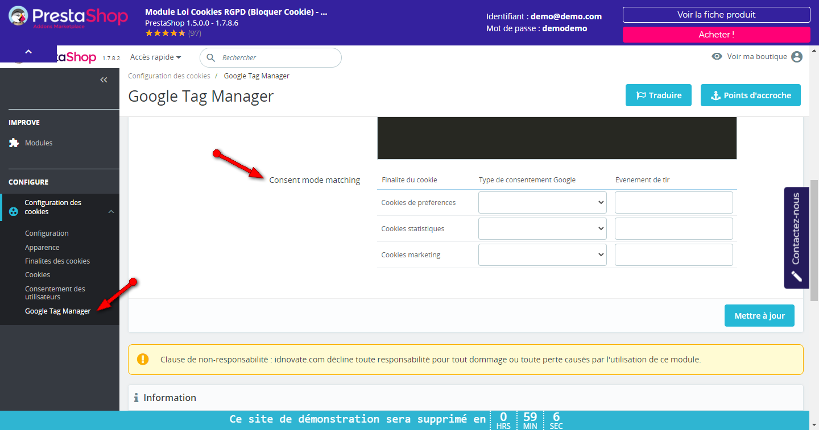
Task: Collapse the Configuration des cookies submenu
Action: pos(111,212)
